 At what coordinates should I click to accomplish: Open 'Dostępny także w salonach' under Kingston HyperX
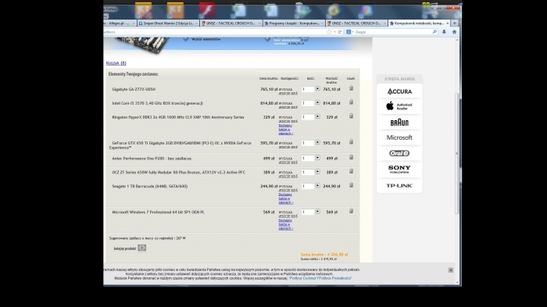tap(286, 130)
